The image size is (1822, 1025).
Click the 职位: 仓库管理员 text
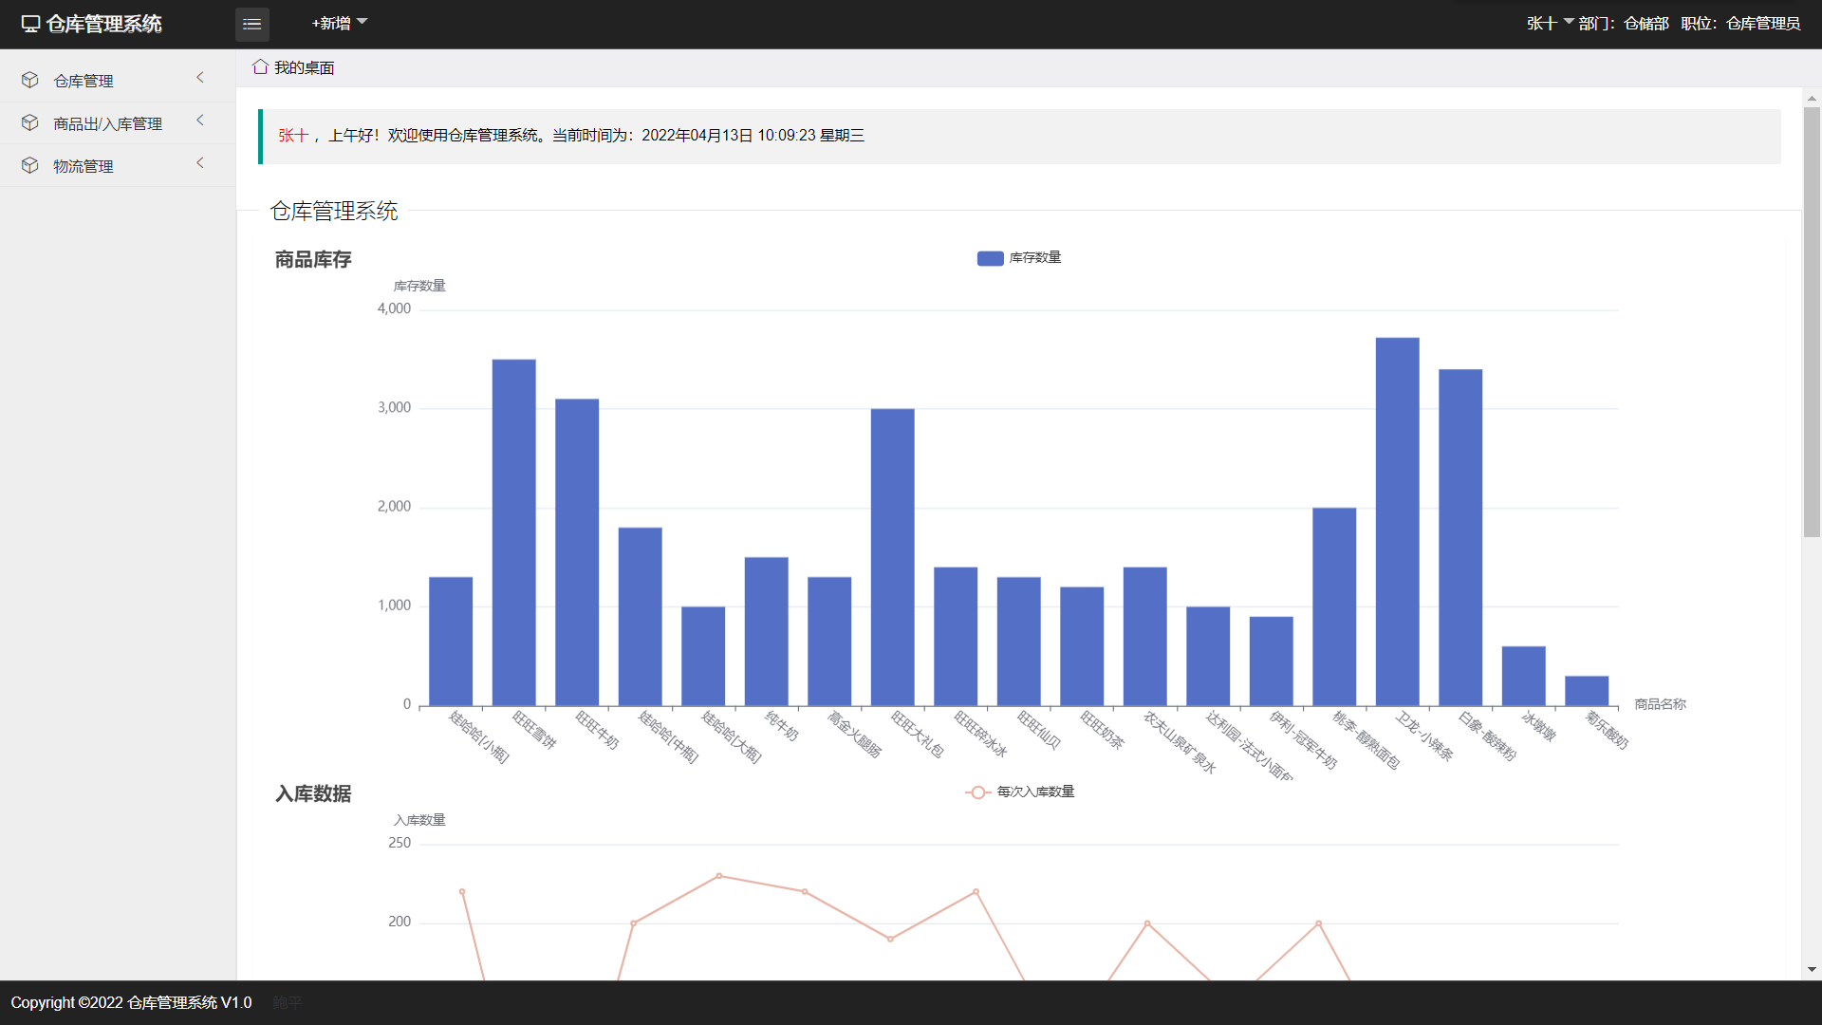click(1740, 24)
